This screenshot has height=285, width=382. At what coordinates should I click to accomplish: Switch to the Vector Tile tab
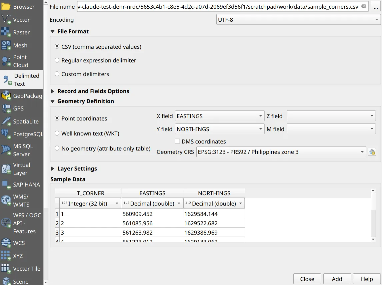[22, 269]
